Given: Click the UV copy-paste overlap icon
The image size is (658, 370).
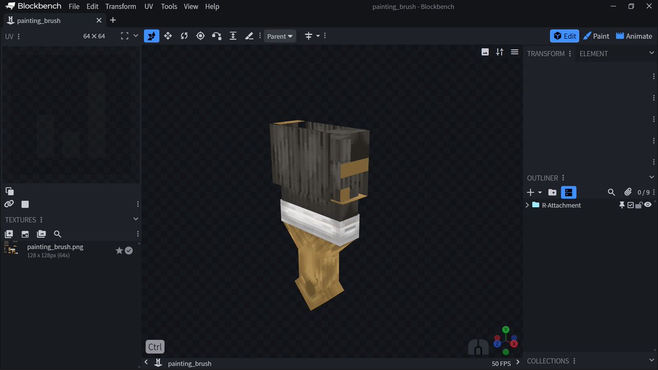Looking at the screenshot, I should pos(9,191).
